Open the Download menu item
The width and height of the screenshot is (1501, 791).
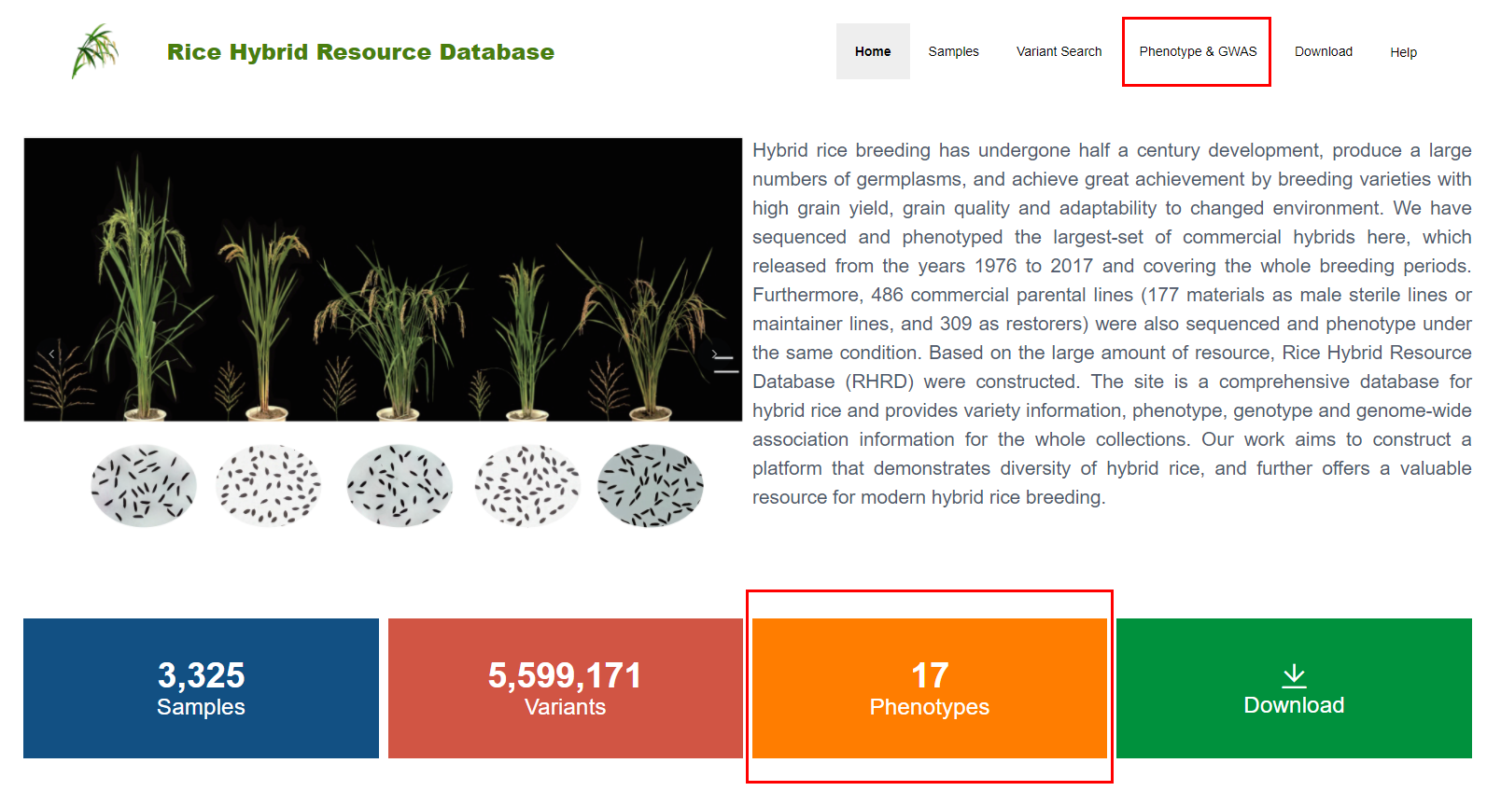tap(1323, 51)
